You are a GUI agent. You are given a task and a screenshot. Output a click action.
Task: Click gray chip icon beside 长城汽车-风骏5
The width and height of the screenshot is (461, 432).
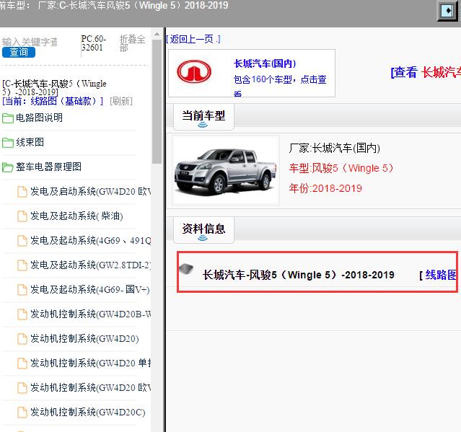point(186,268)
